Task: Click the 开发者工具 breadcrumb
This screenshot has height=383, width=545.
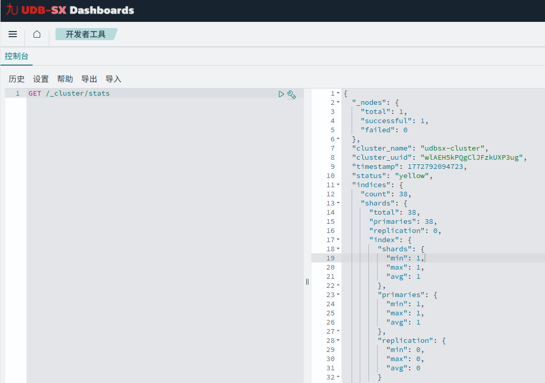Action: pos(86,34)
